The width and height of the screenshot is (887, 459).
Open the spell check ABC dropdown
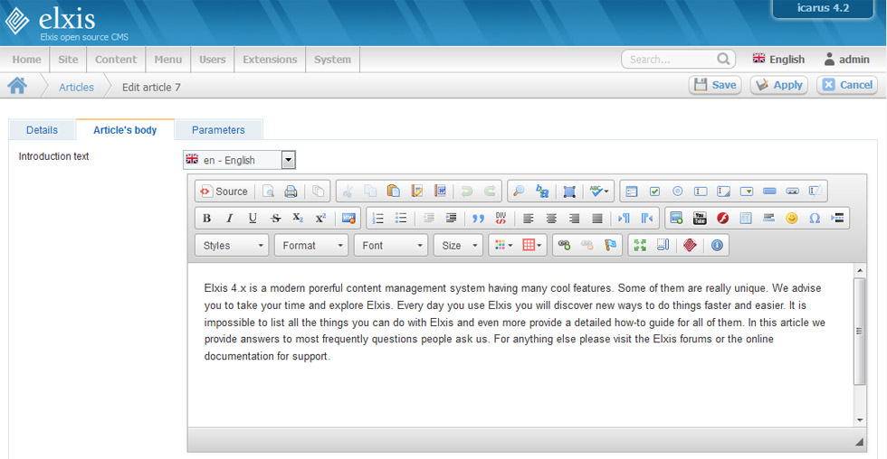599,192
